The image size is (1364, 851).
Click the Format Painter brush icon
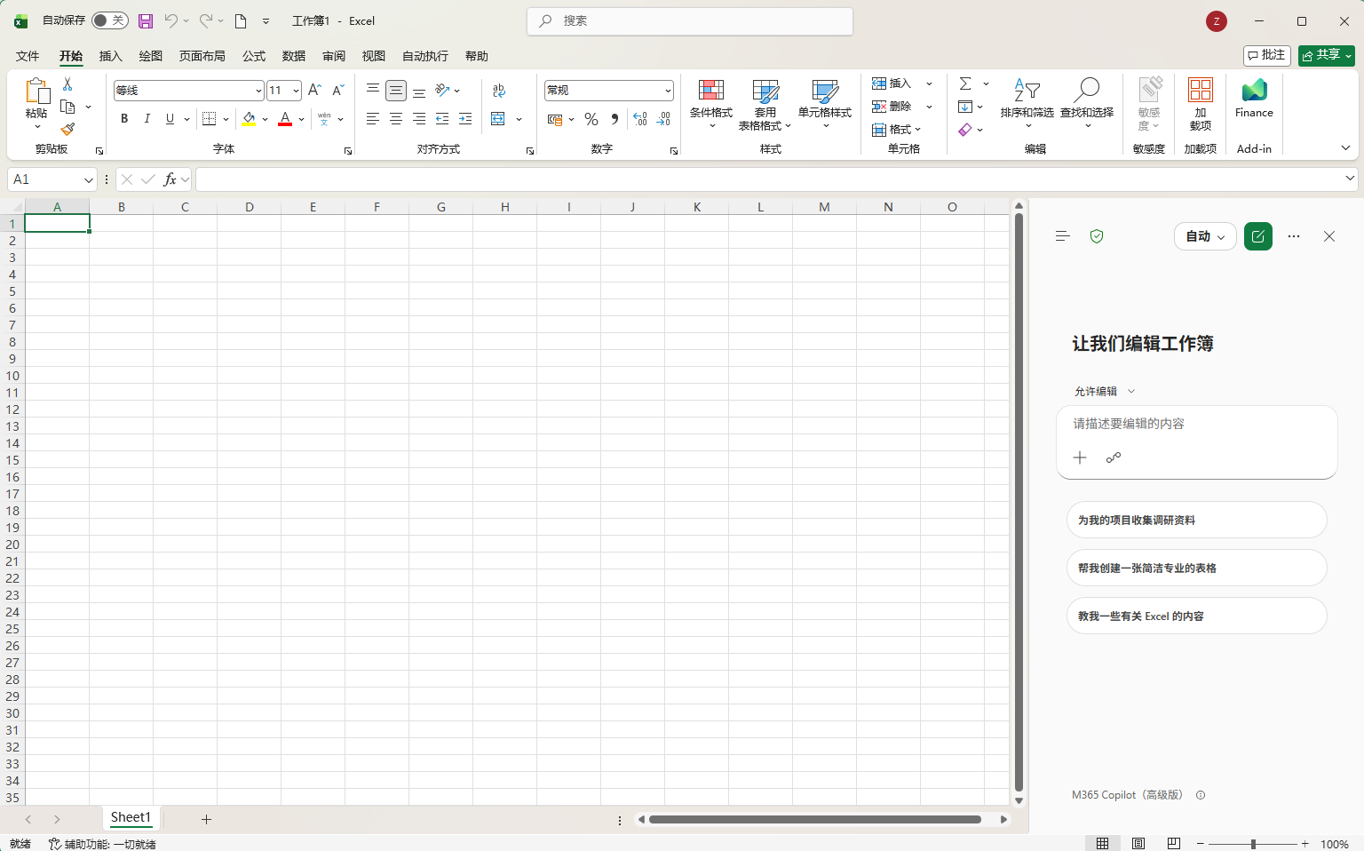pyautogui.click(x=67, y=129)
